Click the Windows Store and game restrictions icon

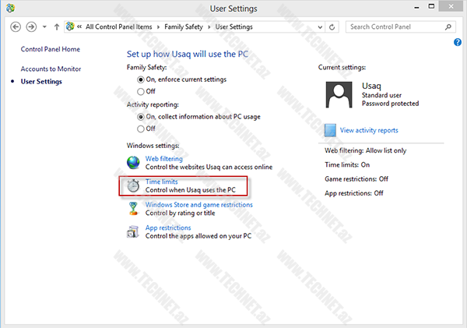(x=134, y=209)
